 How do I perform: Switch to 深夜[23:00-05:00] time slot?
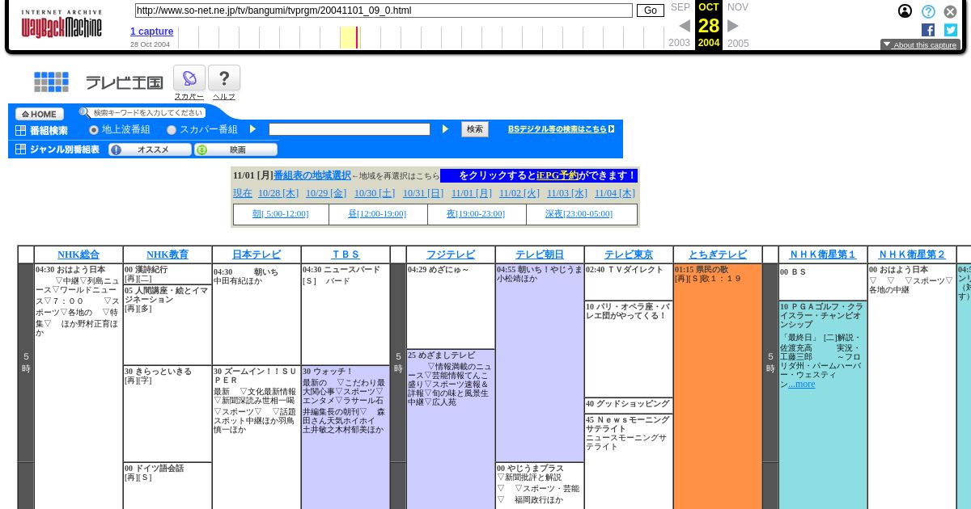point(579,214)
